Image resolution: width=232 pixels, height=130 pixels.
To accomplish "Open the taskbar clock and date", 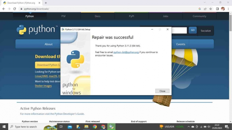I will (217, 127).
